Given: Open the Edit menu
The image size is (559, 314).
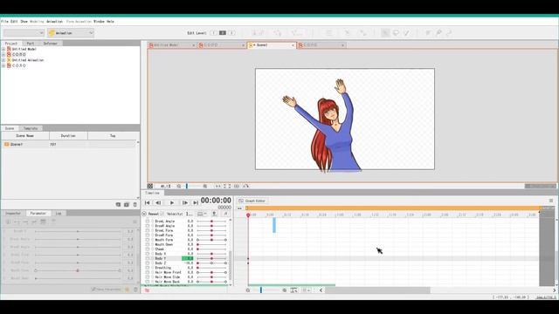Looking at the screenshot, I should pos(14,21).
